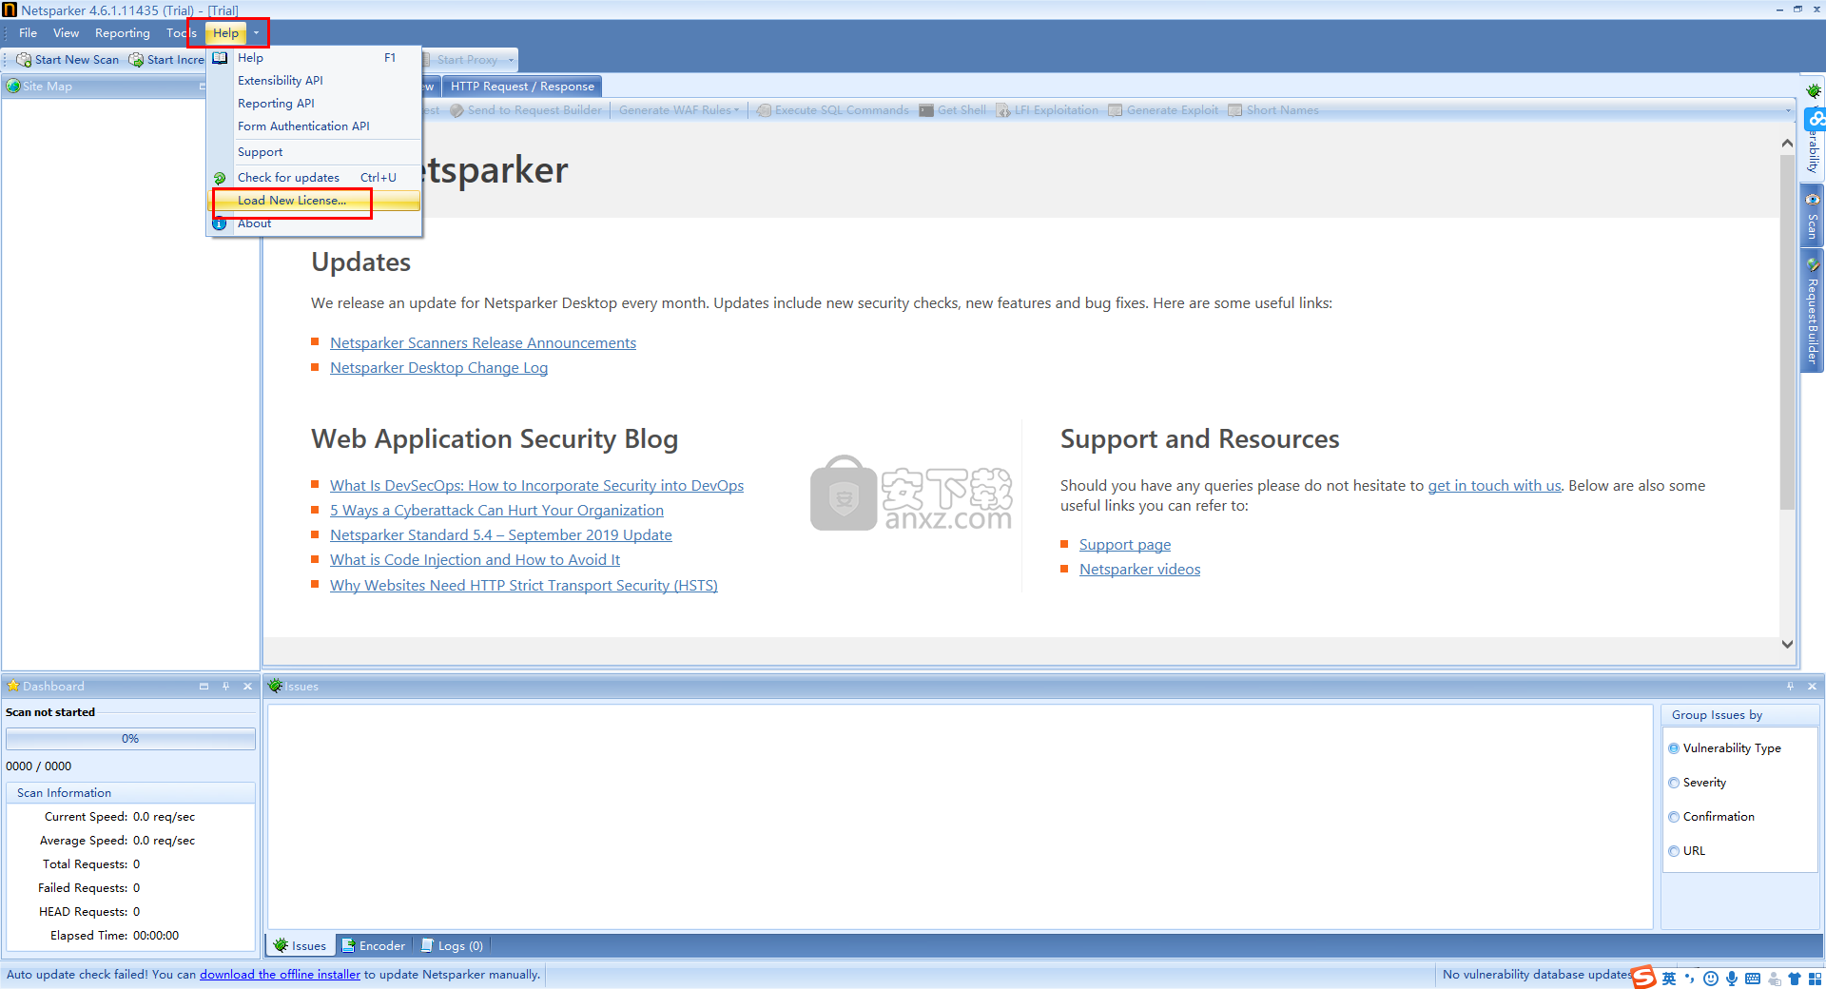Click the Check for updates green icon
This screenshot has width=1826, height=989.
(220, 178)
